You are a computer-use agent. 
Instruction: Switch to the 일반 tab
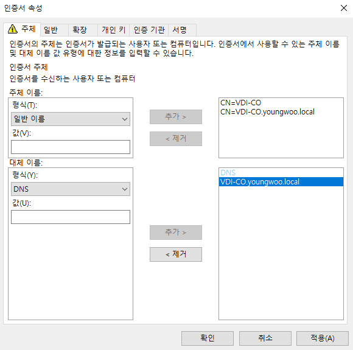(55, 30)
